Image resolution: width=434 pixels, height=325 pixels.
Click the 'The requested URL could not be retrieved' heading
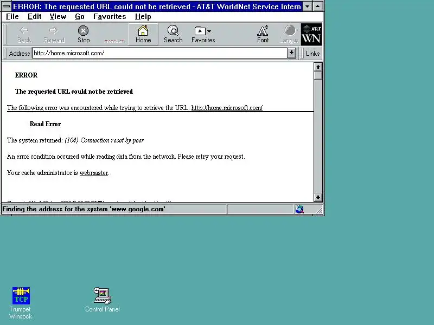click(74, 92)
